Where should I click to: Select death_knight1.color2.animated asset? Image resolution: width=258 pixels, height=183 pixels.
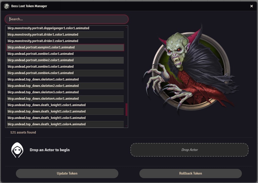pyautogui.click(x=65, y=111)
